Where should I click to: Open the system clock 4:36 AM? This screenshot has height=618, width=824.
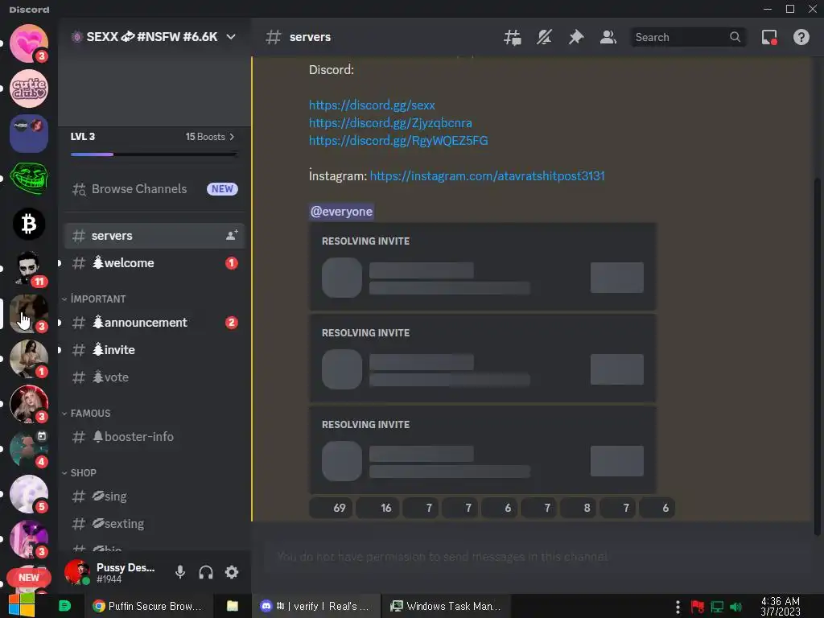[x=780, y=607]
